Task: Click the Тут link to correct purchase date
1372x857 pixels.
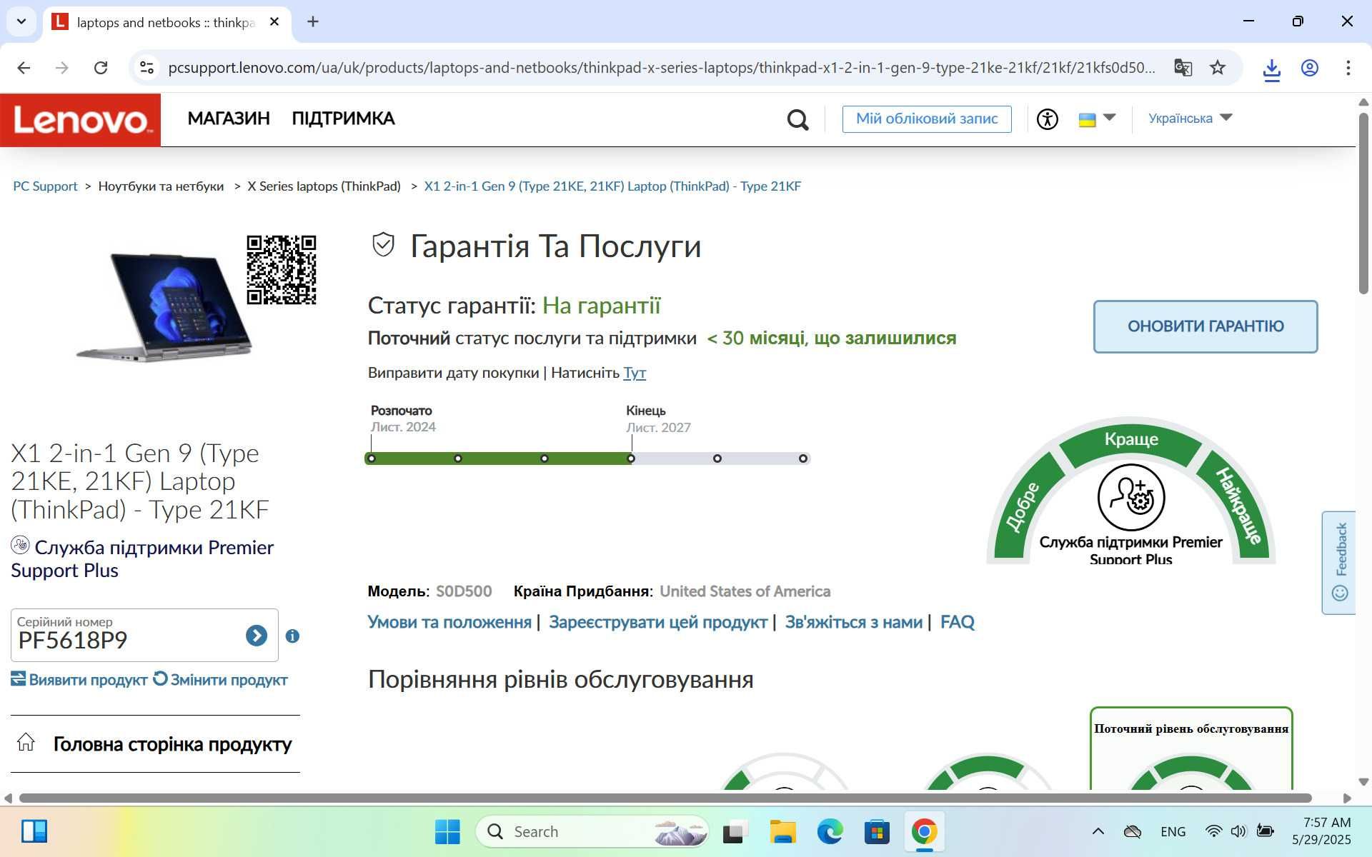Action: pyautogui.click(x=635, y=373)
